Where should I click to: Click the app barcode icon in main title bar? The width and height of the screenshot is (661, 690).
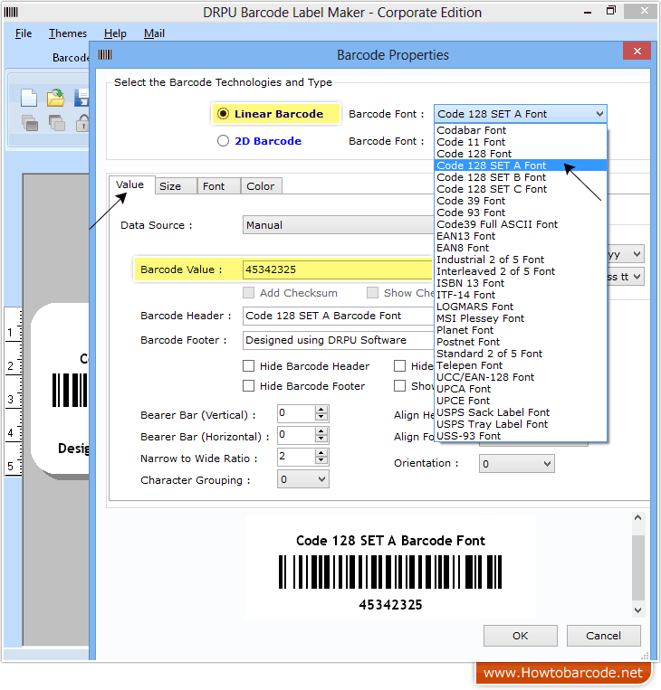click(x=11, y=12)
